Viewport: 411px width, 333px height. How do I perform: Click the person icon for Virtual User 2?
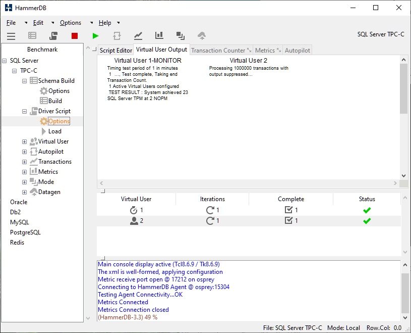(x=134, y=221)
